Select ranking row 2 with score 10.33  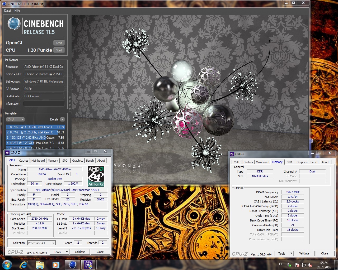tap(35, 132)
